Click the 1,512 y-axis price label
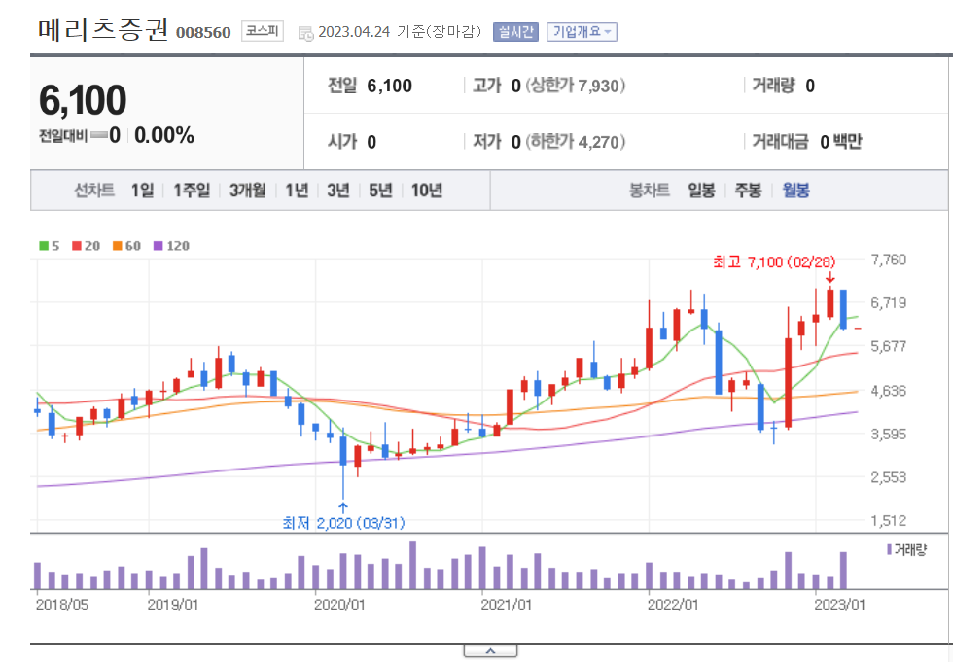 pos(889,521)
